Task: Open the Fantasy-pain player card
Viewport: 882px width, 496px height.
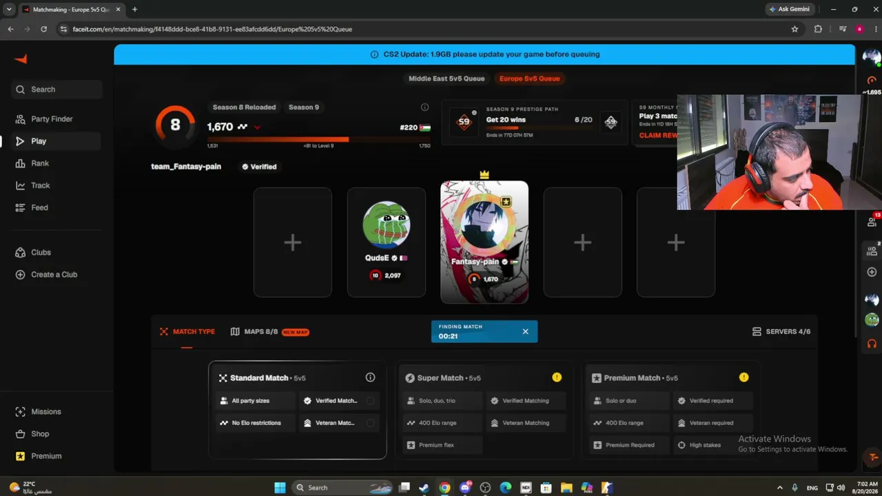Action: [x=484, y=242]
